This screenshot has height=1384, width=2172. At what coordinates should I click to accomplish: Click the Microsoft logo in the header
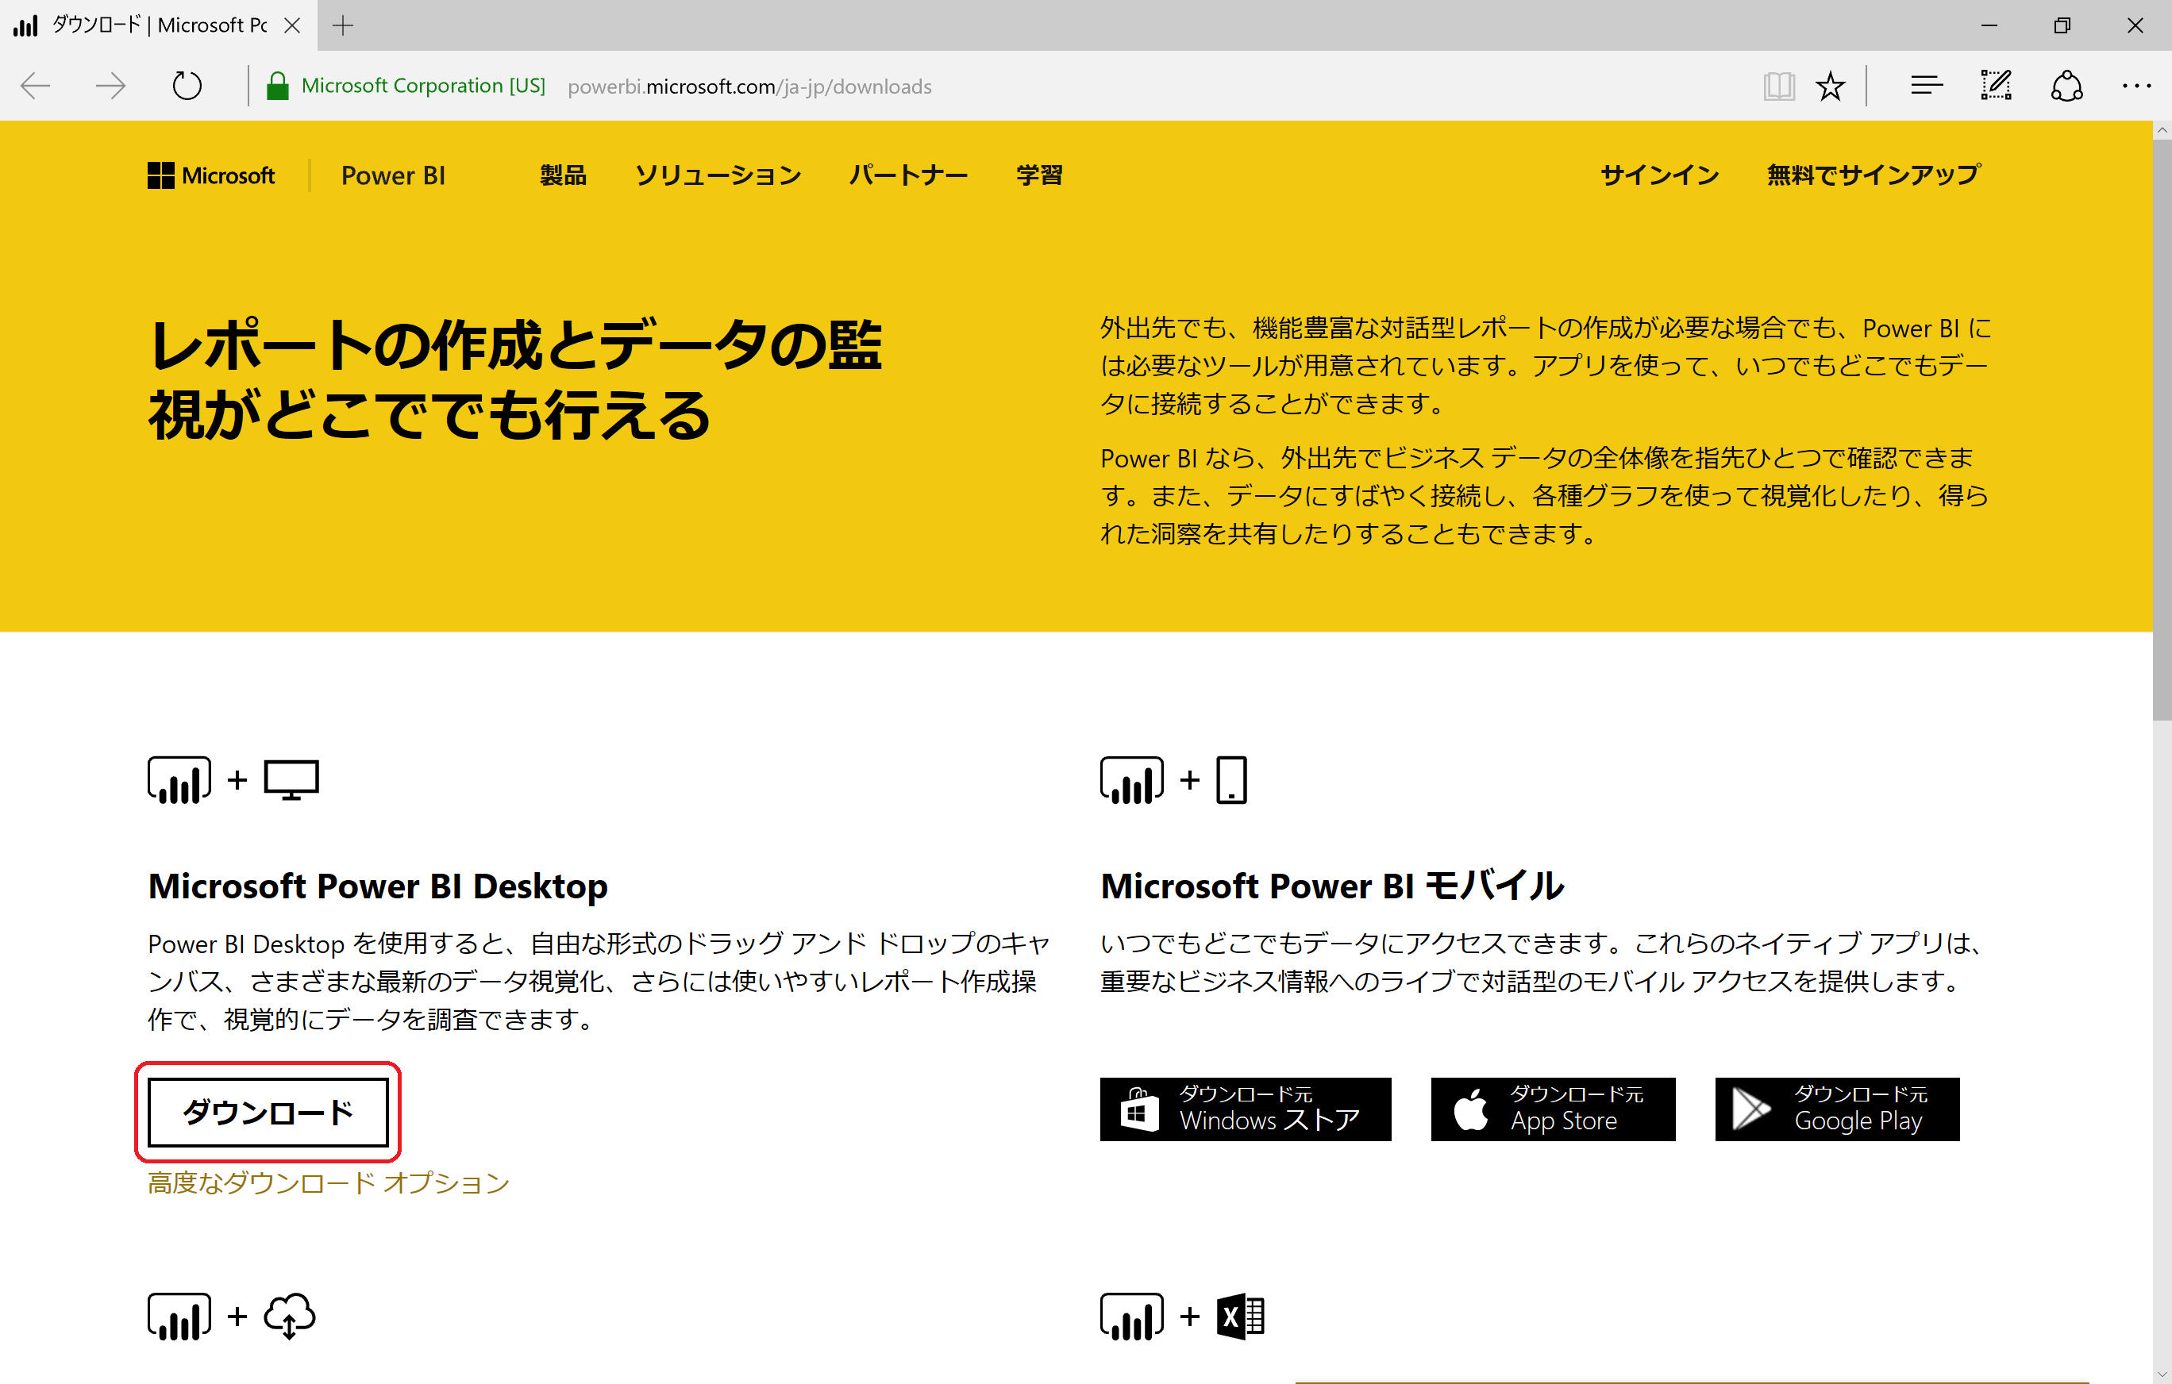pyautogui.click(x=211, y=175)
